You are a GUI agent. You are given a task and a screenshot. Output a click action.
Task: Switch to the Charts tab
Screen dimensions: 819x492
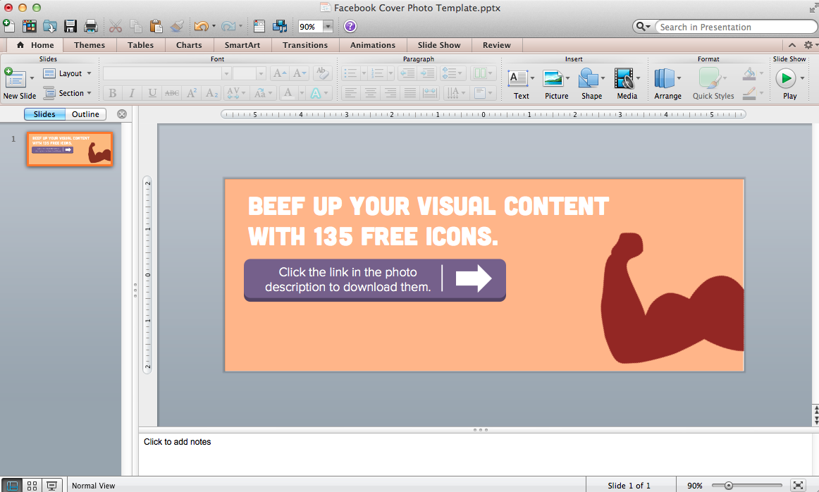pos(189,45)
